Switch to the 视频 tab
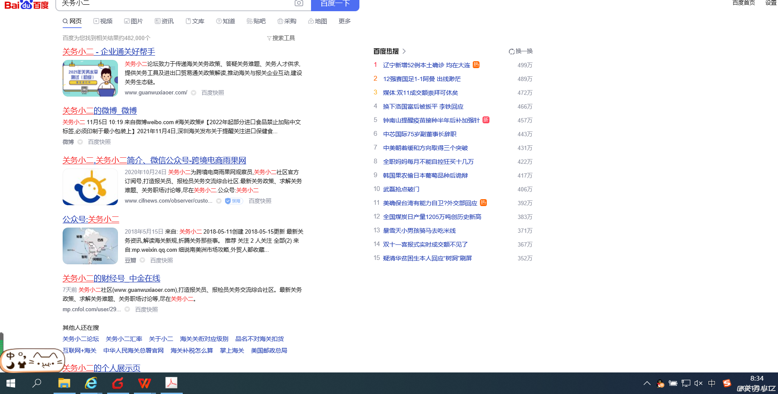 point(103,21)
